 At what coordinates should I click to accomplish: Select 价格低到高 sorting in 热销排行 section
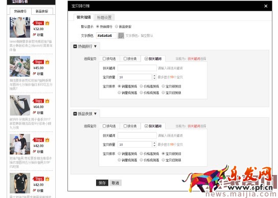pyautogui.click(x=142, y=93)
